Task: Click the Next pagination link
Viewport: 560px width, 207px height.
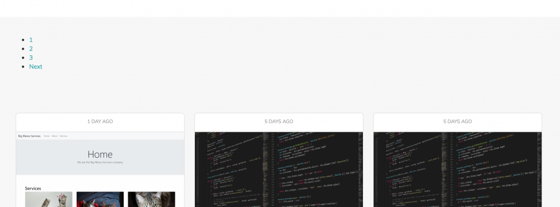Action: 36,66
